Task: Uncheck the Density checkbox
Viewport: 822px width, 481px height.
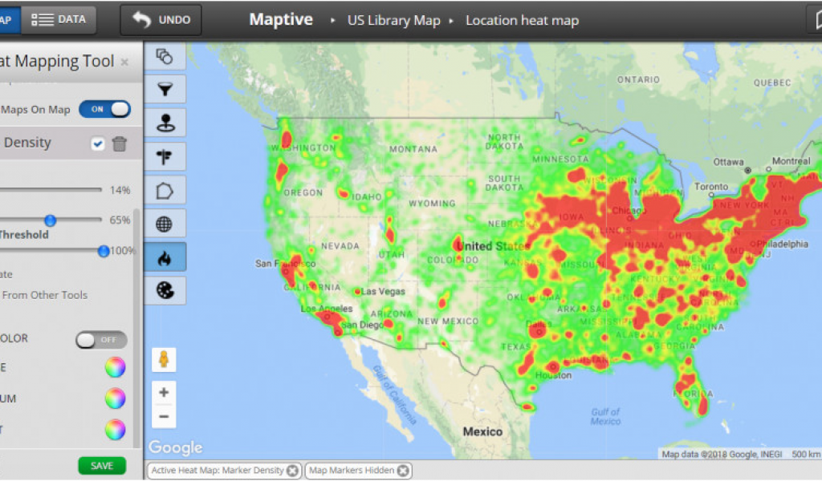Action: click(x=97, y=143)
